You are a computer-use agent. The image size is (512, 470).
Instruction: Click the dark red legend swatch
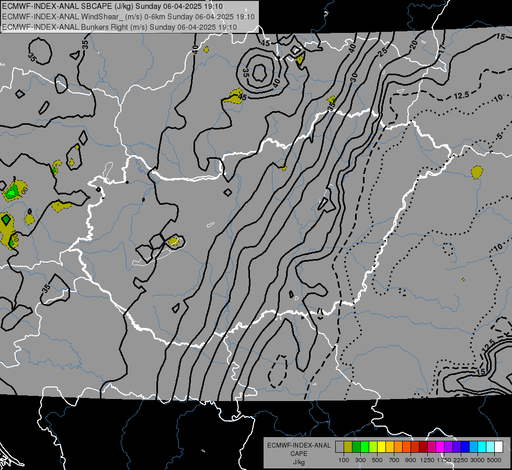423,446
